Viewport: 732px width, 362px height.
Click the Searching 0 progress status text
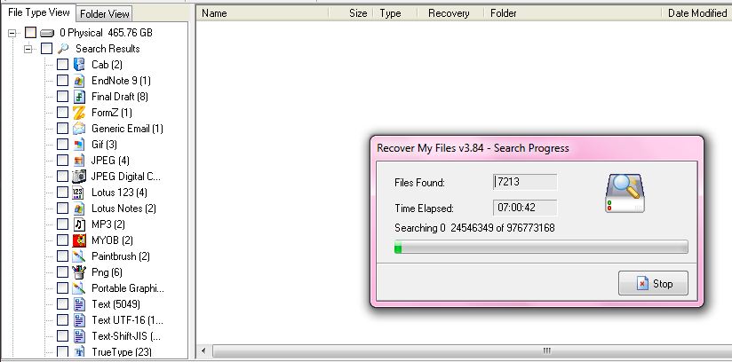pyautogui.click(x=474, y=228)
